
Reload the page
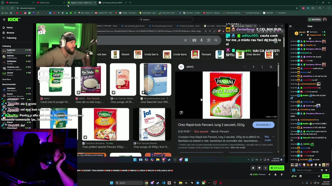12,8
